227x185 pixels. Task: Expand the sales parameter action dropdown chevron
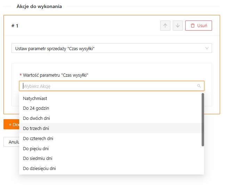pyautogui.click(x=207, y=48)
